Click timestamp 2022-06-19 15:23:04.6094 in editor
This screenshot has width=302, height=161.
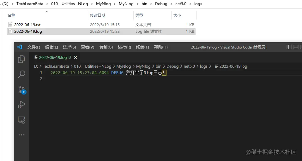click(x=80, y=72)
